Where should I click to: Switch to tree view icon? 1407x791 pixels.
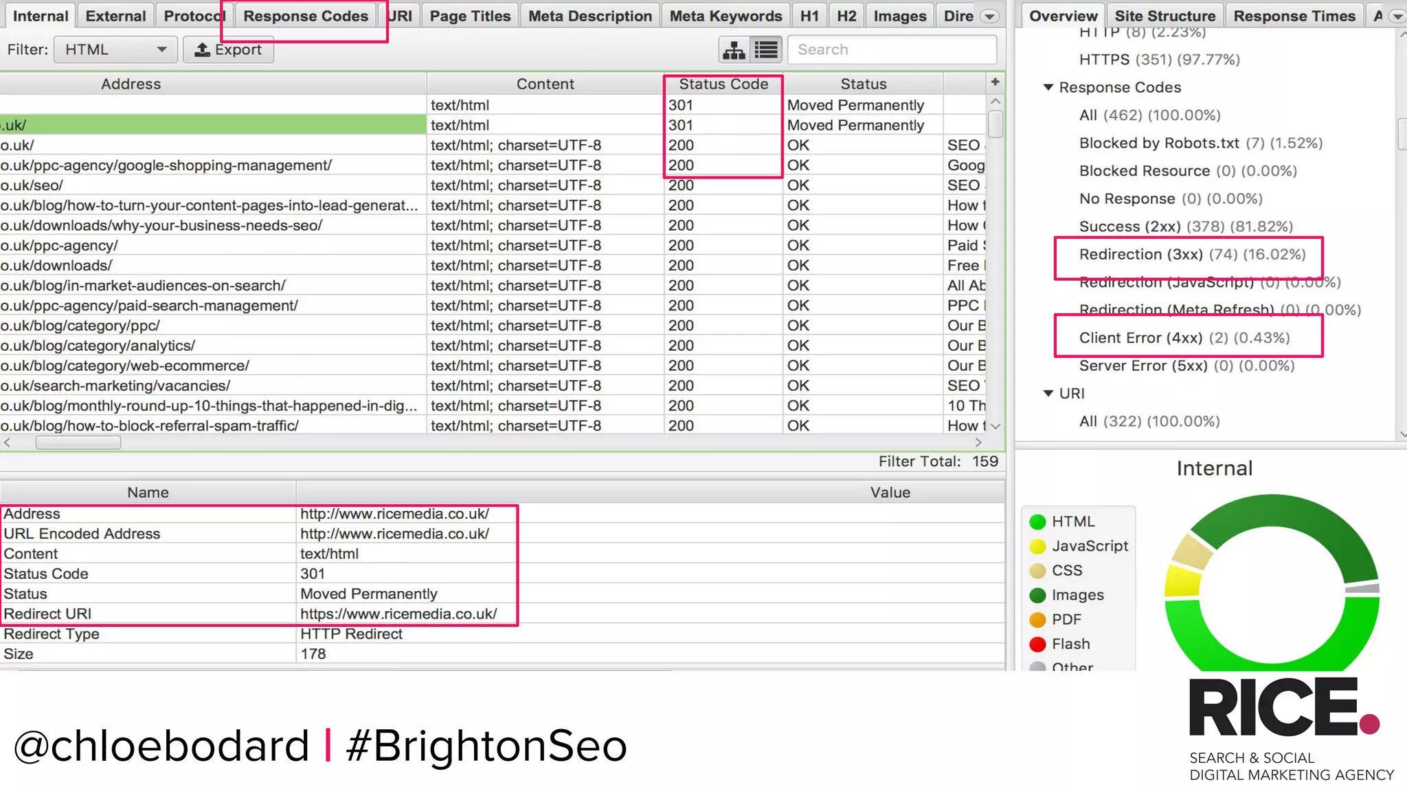(734, 49)
